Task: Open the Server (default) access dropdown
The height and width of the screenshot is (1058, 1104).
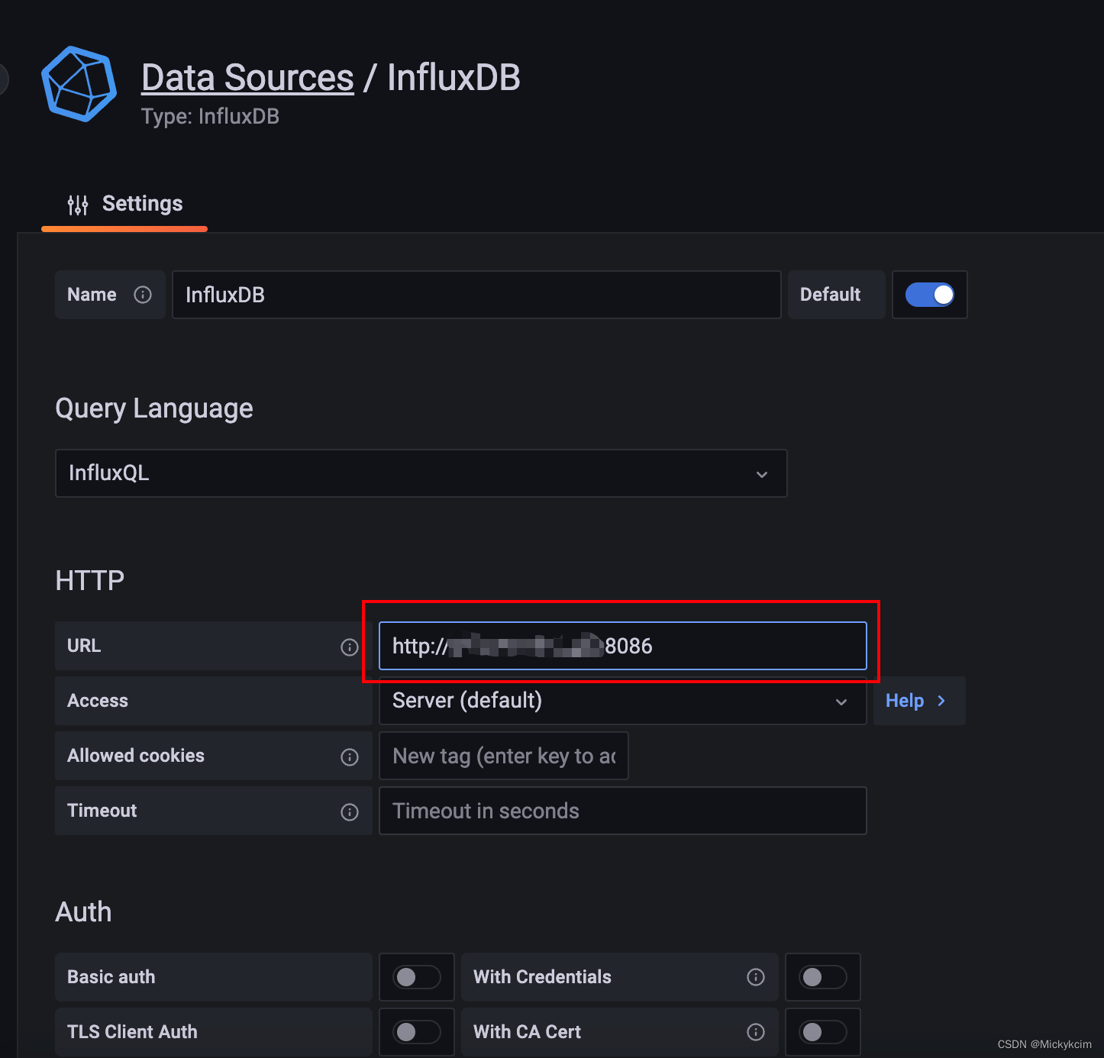Action: coord(622,701)
